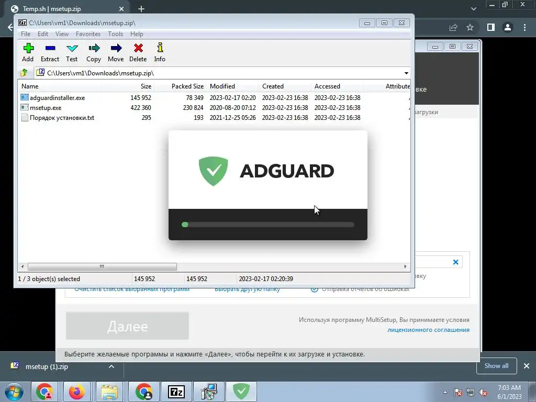
Task: Open a new Chrome tab
Action: [141, 9]
